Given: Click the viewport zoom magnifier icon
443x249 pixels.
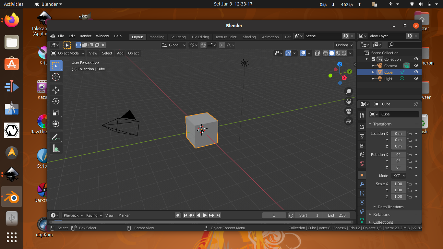Looking at the screenshot, I should pyautogui.click(x=349, y=91).
